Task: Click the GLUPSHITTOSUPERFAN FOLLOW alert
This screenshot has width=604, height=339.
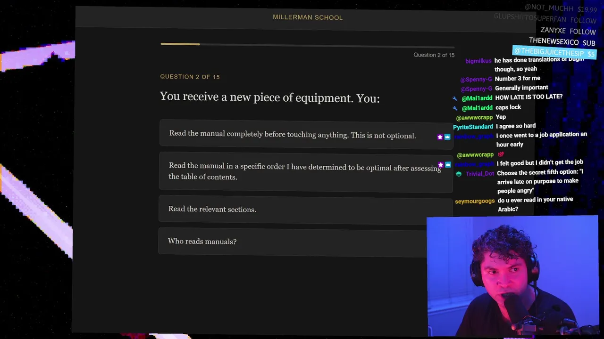Action: tap(545, 19)
